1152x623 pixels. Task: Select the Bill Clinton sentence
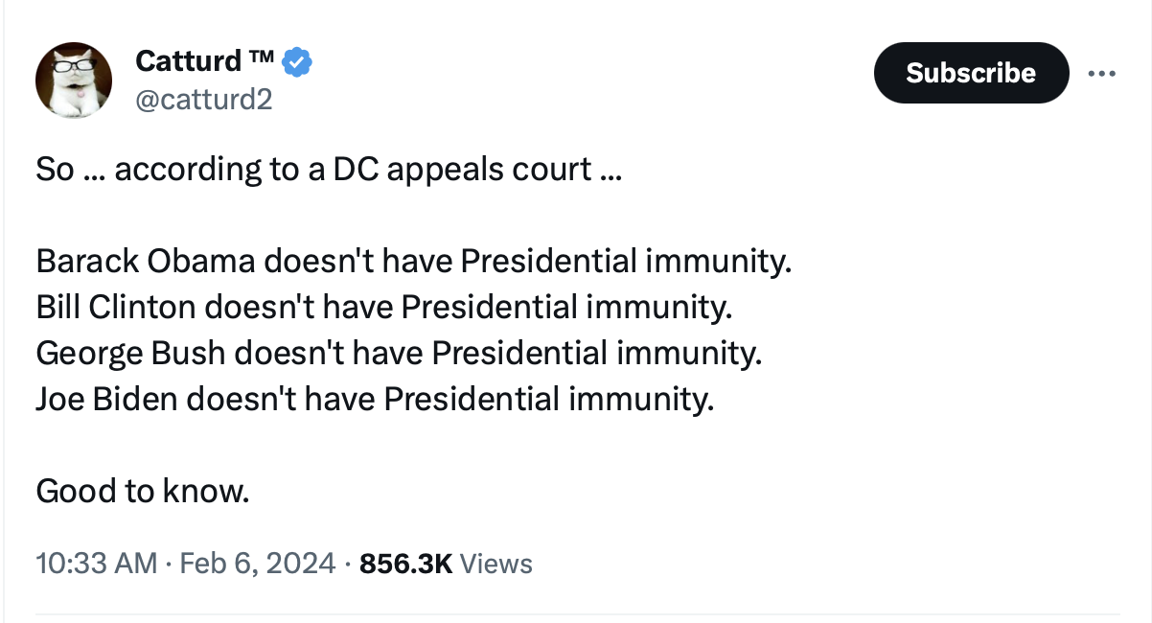pos(383,307)
